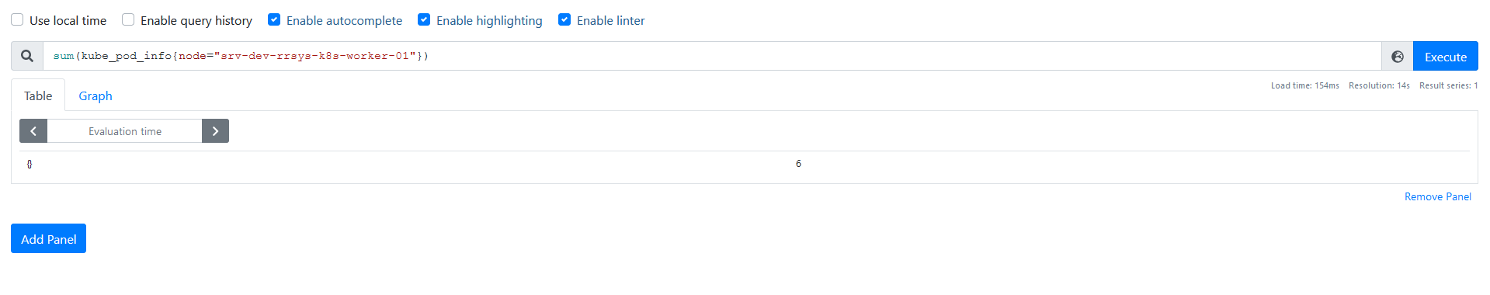Click the Remove Panel link
This screenshot has width=1490, height=295.
[x=1437, y=196]
